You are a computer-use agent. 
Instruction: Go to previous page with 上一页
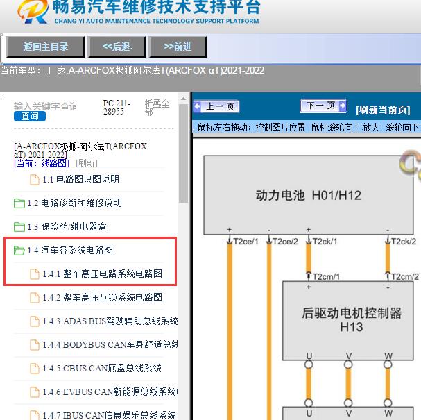(x=216, y=106)
